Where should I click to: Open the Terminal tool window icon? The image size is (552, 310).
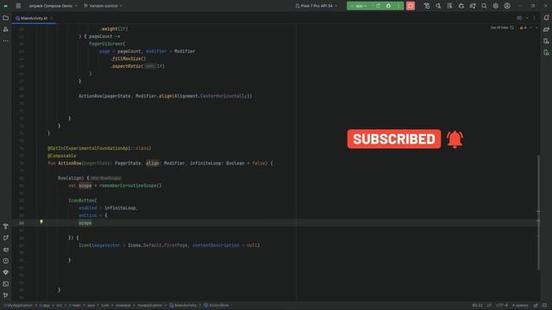(x=6, y=283)
